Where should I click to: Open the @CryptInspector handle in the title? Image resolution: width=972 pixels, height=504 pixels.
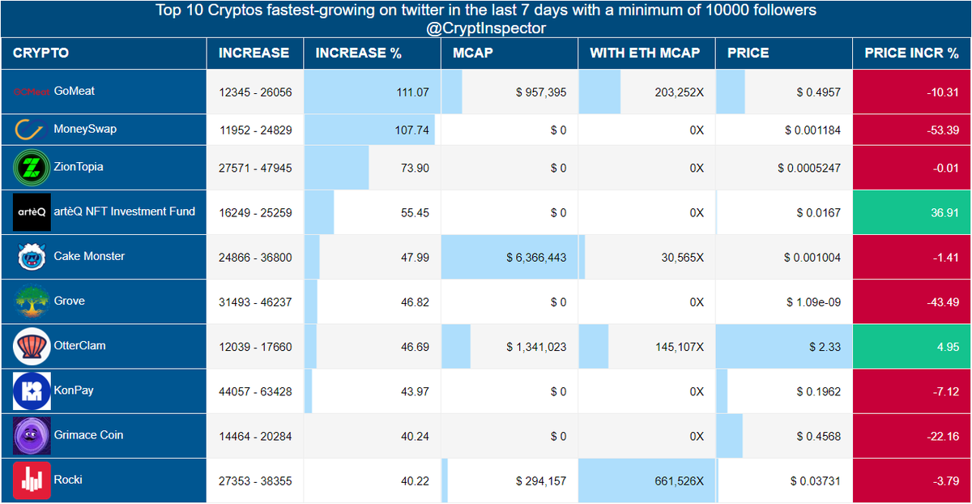click(486, 28)
